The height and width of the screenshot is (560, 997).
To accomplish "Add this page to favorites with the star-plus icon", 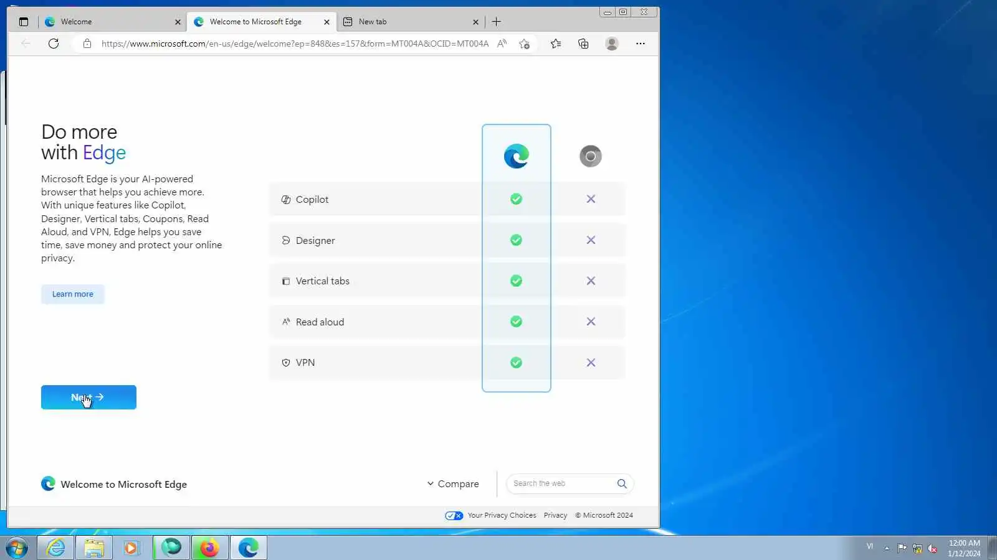I will point(525,44).
